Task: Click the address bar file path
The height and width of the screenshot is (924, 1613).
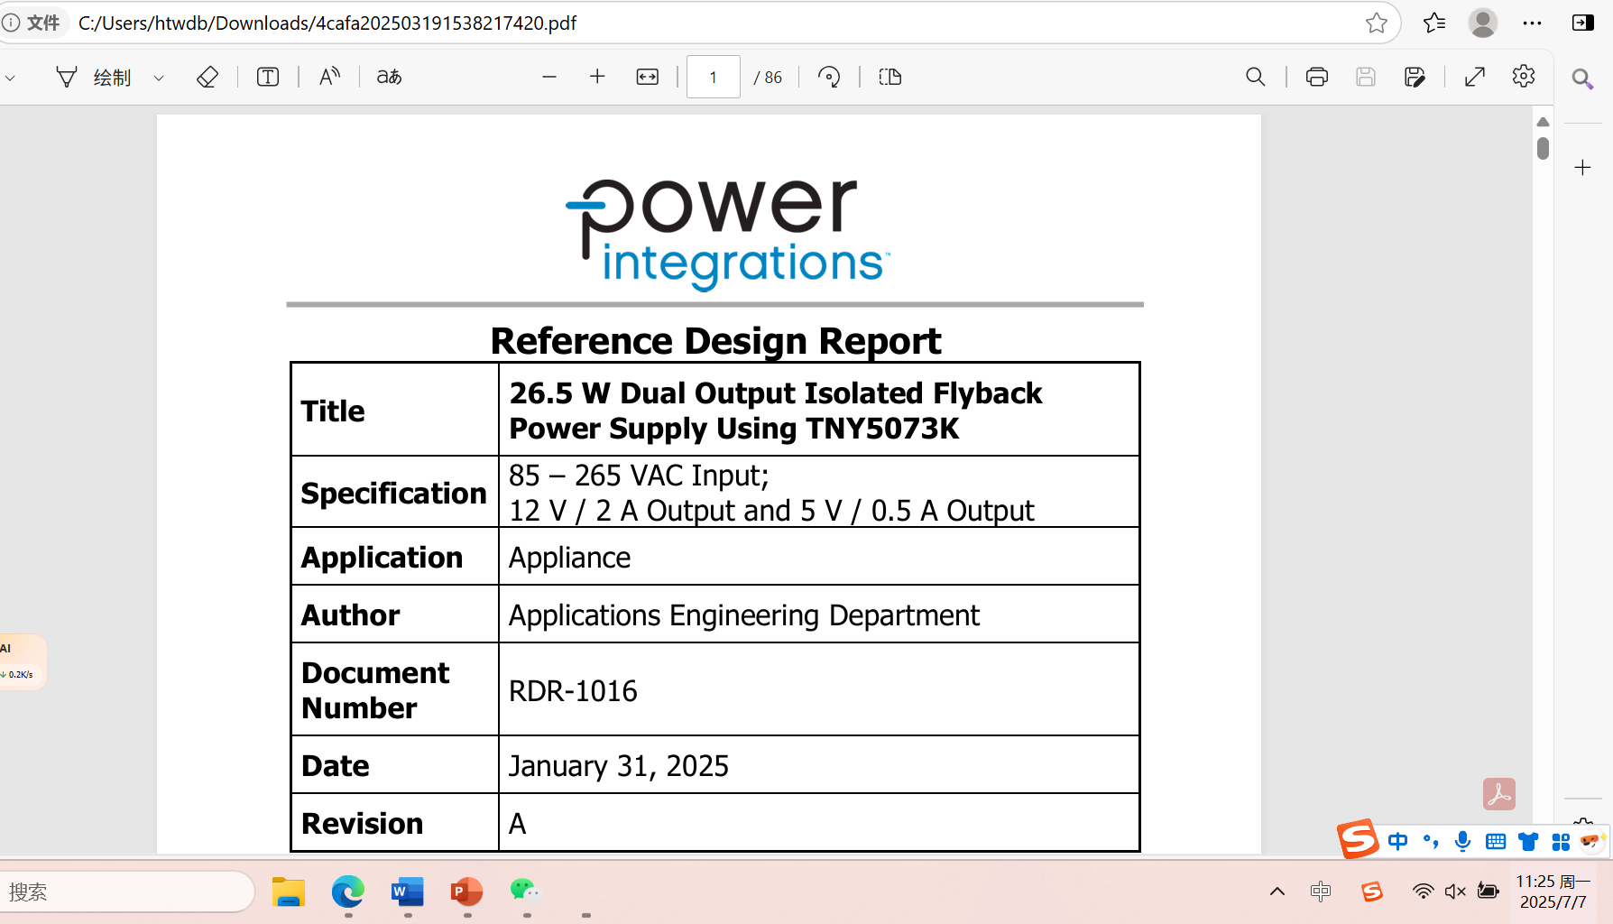Action: click(327, 23)
